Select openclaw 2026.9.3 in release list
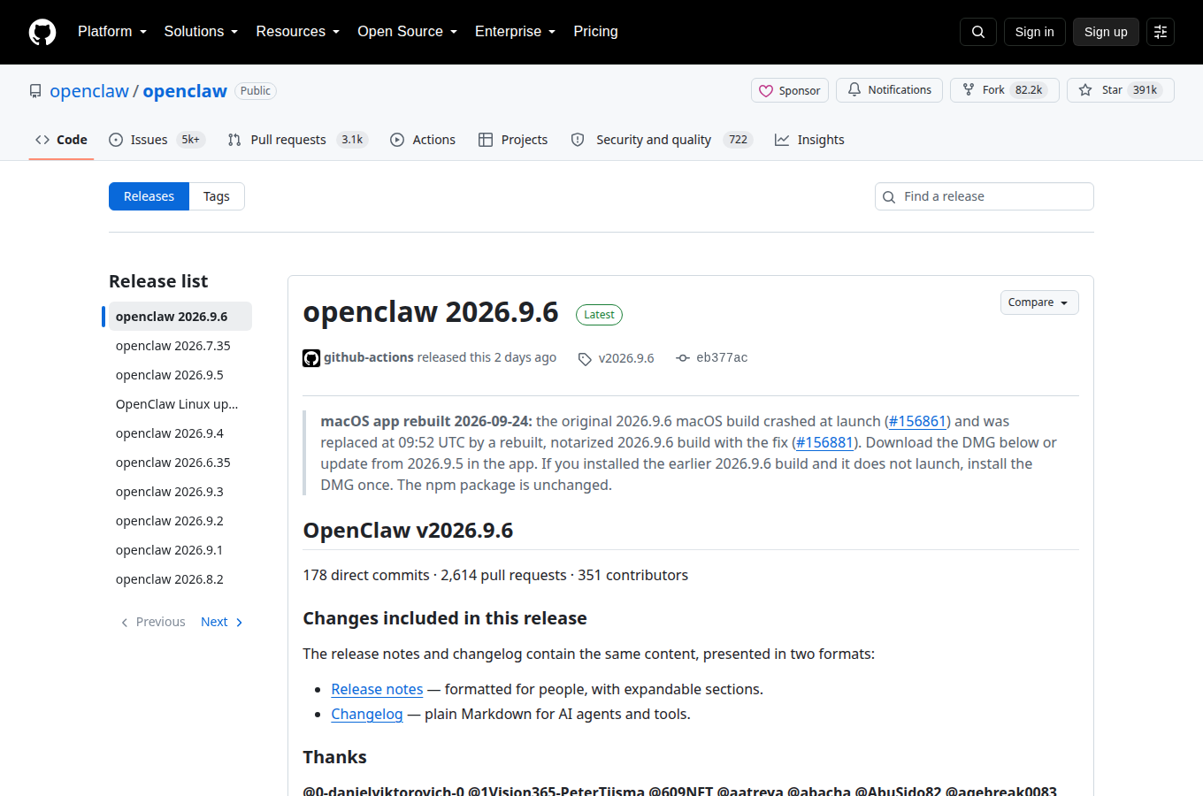 (x=180, y=492)
